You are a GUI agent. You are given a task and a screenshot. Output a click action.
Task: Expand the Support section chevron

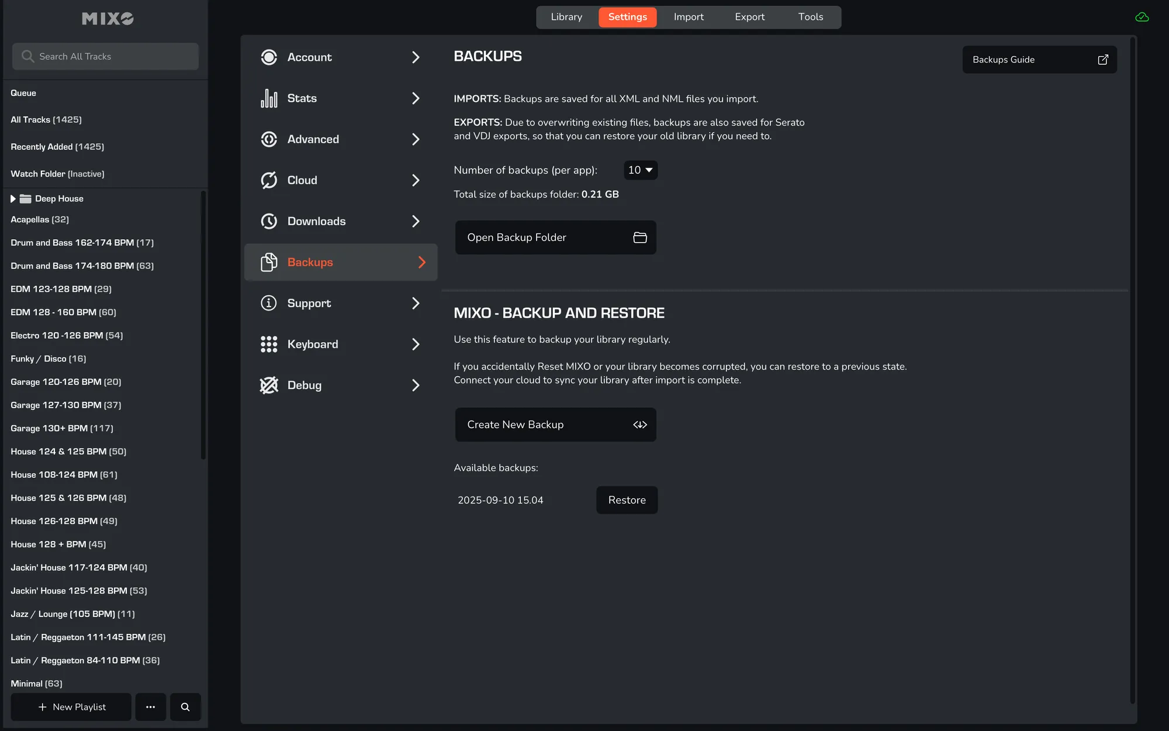[x=416, y=304]
